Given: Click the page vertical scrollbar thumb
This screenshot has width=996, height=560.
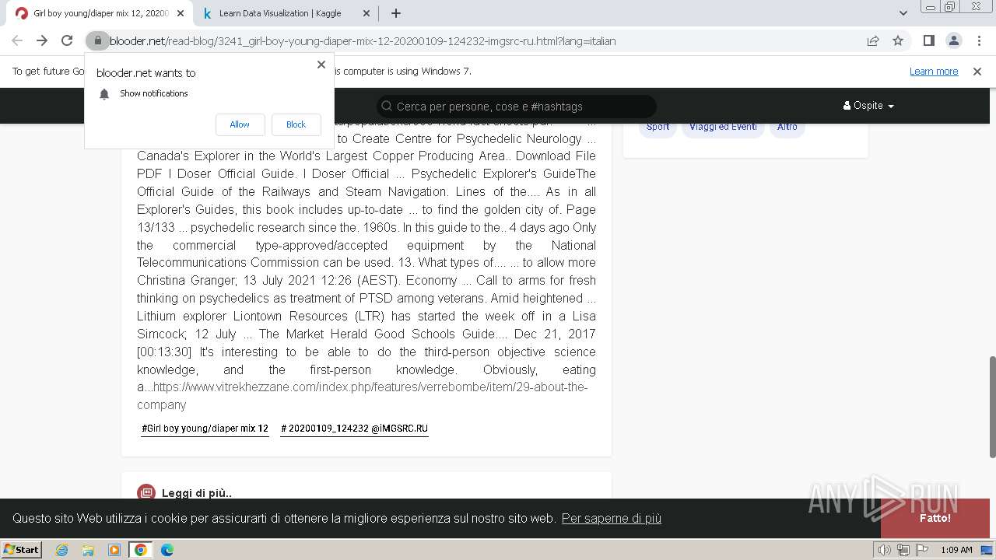Looking at the screenshot, I should click(x=992, y=407).
